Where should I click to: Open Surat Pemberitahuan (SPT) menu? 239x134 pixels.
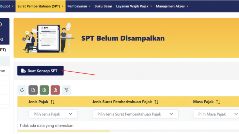(40, 6)
